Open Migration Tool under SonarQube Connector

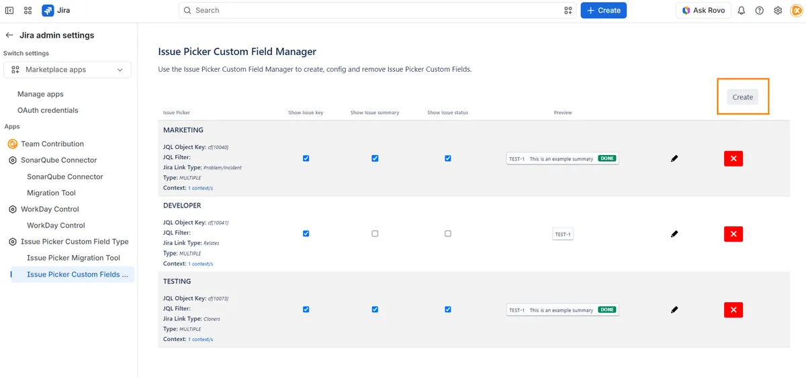coord(51,193)
